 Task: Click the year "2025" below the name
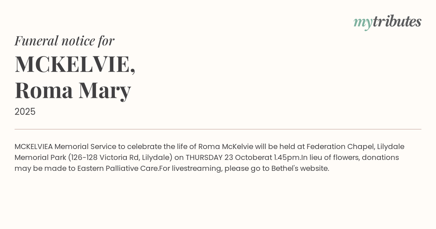[x=25, y=112]
